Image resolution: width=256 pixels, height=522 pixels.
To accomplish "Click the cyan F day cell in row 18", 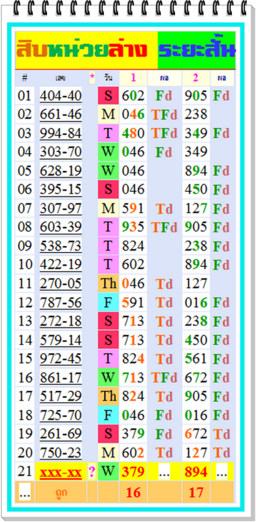I will tap(108, 415).
